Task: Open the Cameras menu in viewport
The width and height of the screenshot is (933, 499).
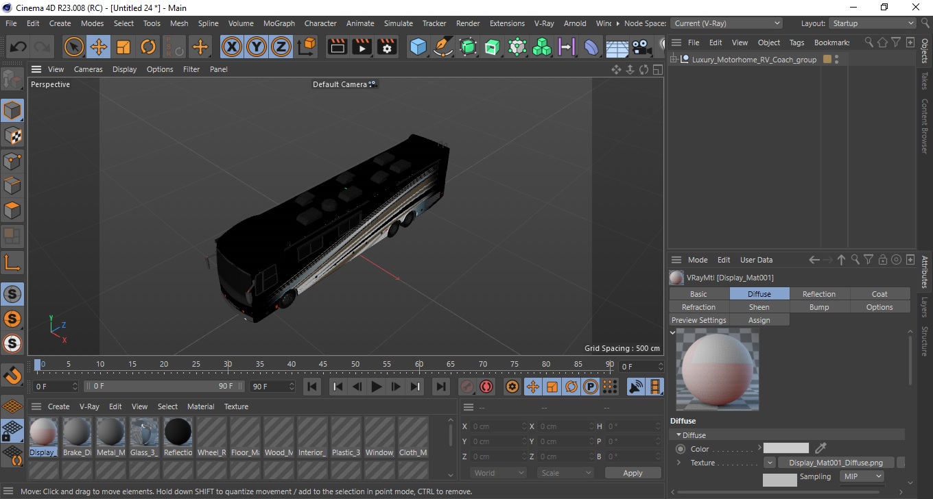Action: pyautogui.click(x=88, y=69)
